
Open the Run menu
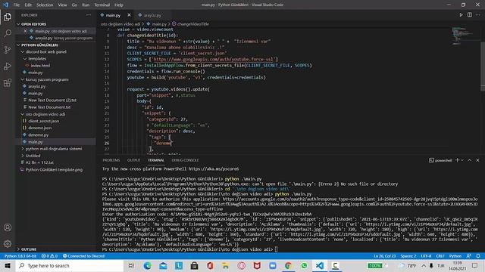(86, 5)
